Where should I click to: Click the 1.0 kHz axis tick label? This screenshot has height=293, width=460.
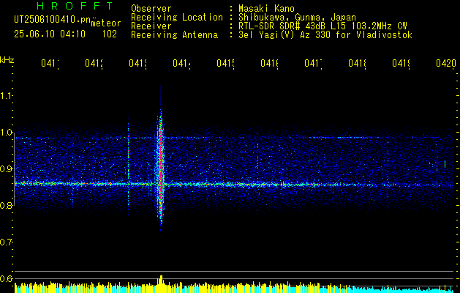[6, 133]
